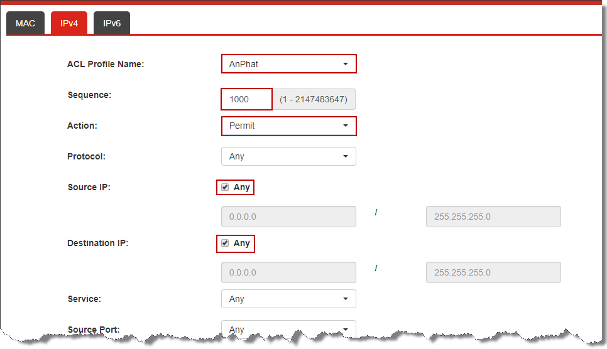The height and width of the screenshot is (349, 607).
Task: Open the ACL Profile Name dropdown
Action: pyautogui.click(x=289, y=64)
